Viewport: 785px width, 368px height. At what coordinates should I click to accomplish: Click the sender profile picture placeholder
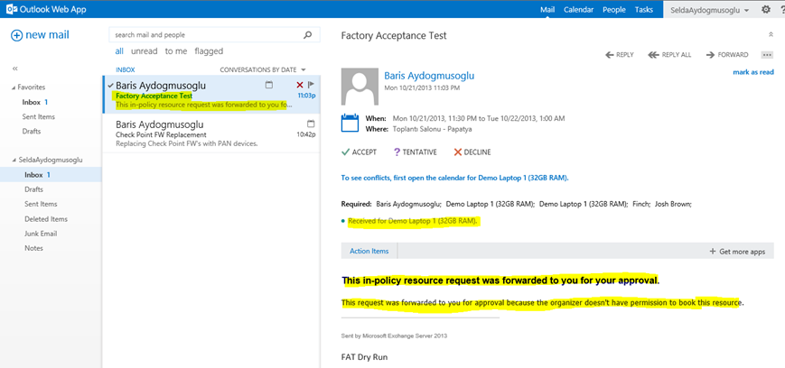(x=360, y=87)
